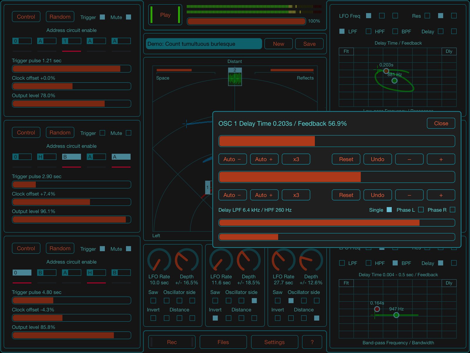Click – stepper for feedback
Viewport: 470px width, 353px height.
[x=409, y=195]
